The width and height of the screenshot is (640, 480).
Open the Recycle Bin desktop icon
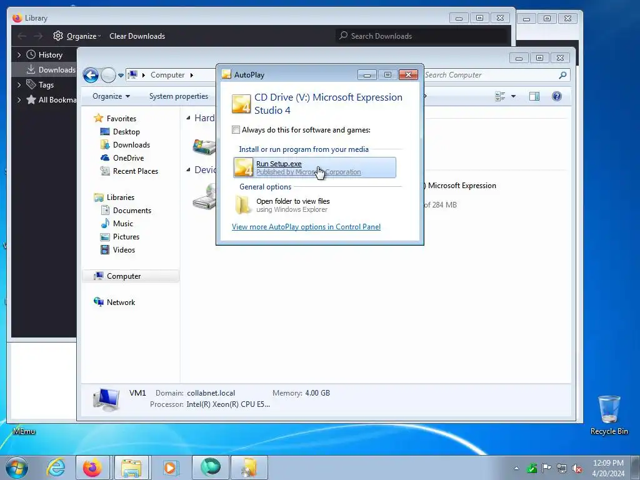click(609, 415)
